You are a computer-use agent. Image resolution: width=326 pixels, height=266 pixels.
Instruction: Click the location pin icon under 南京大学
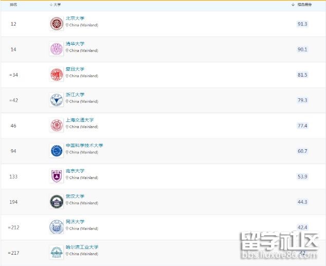pyautogui.click(x=67, y=178)
